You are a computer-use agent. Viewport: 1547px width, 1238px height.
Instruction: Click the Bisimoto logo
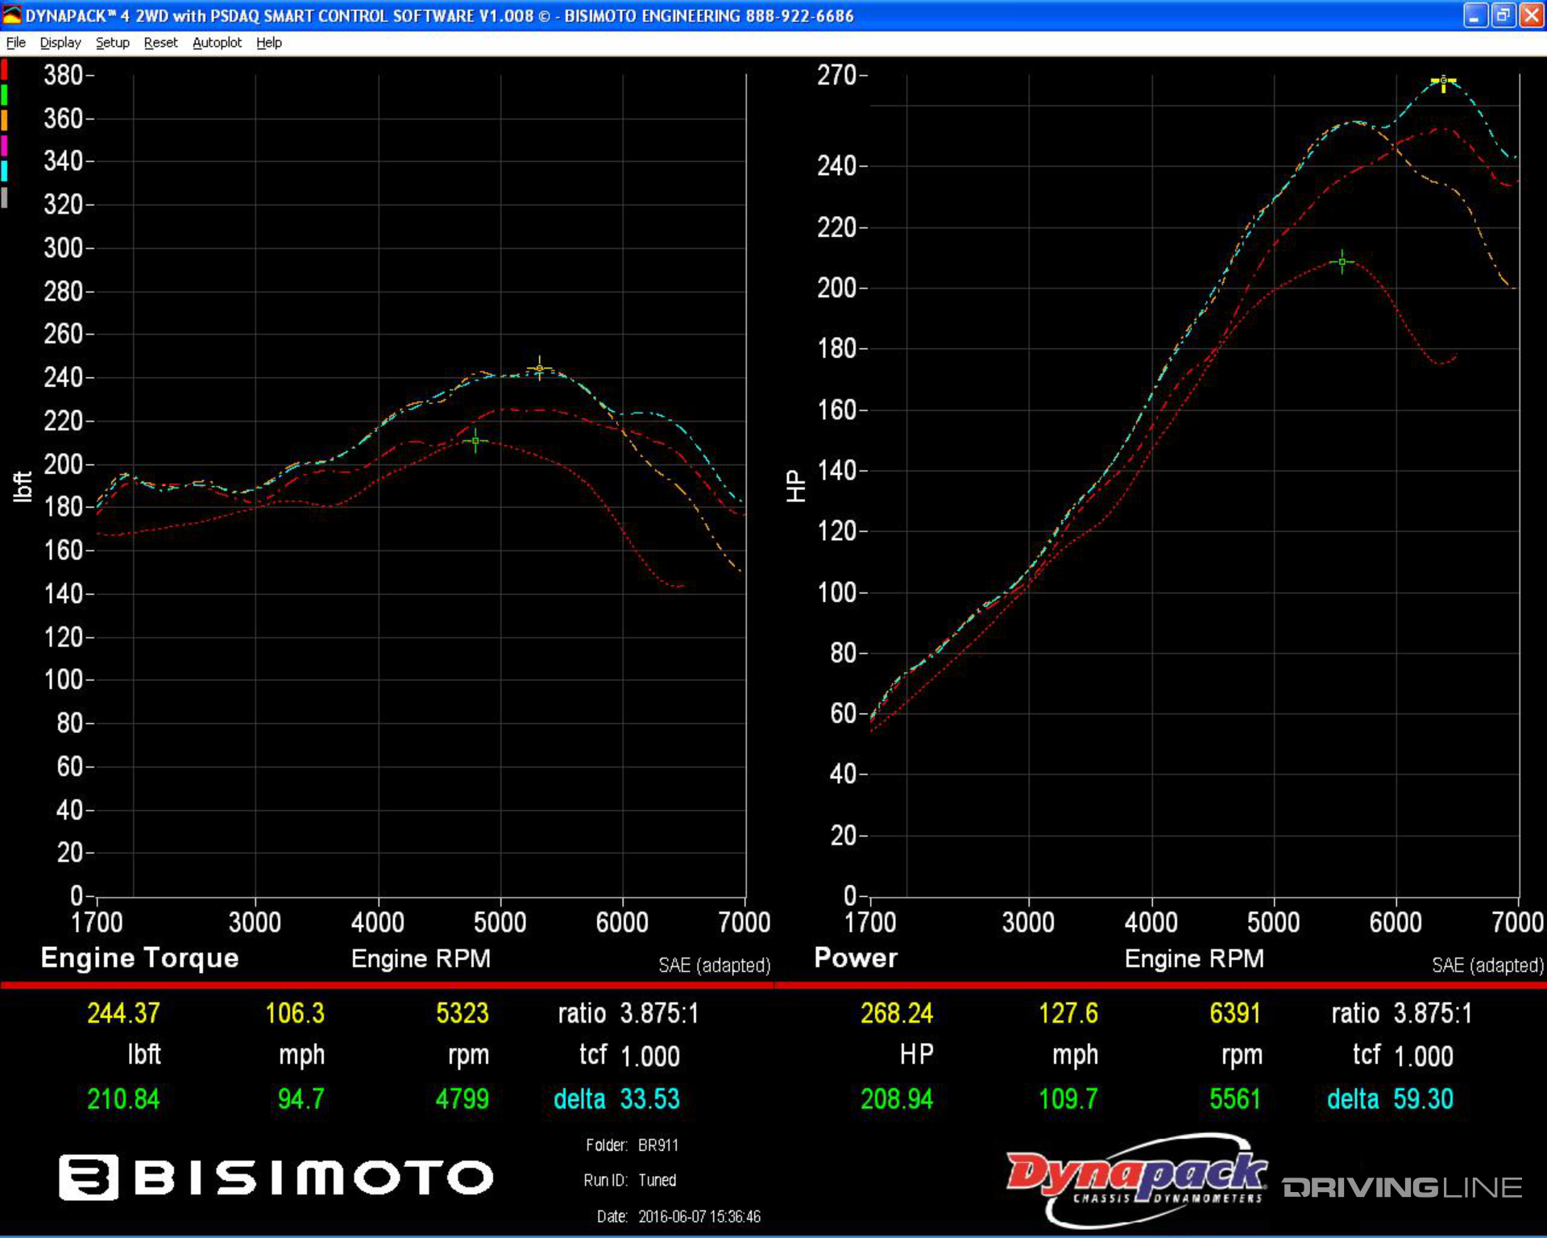[x=276, y=1178]
